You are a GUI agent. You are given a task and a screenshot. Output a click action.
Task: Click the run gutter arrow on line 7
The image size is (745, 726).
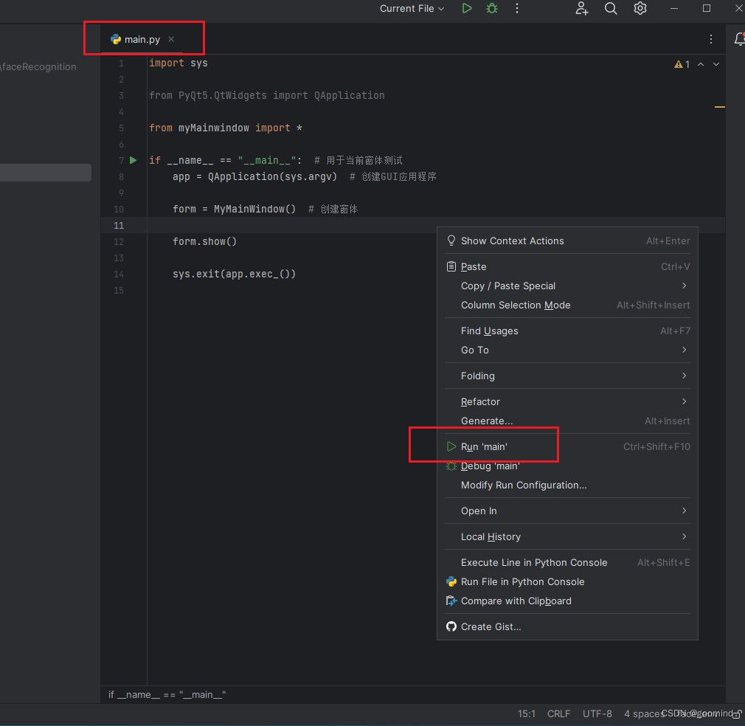click(134, 161)
